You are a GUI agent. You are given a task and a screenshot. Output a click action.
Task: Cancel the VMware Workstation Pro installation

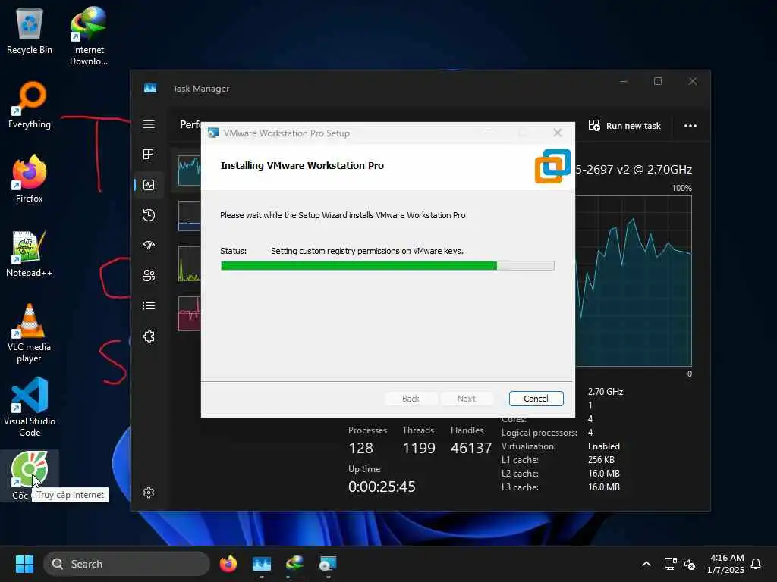coord(536,399)
